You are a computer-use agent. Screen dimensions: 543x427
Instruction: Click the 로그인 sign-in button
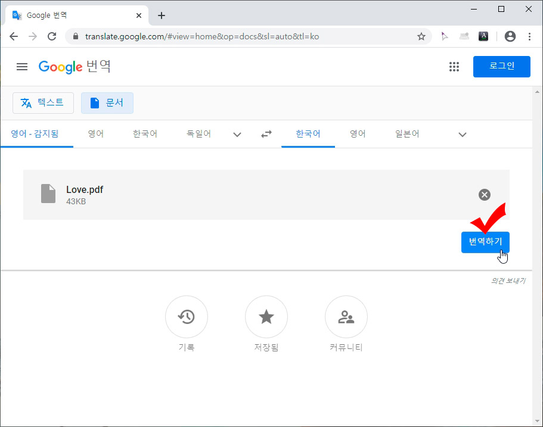click(501, 67)
